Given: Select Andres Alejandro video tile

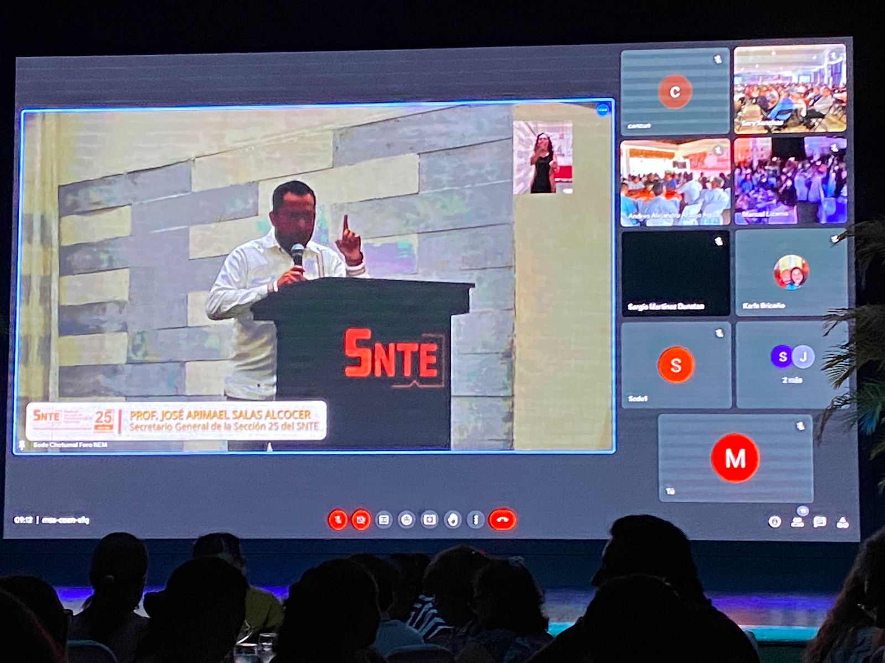Looking at the screenshot, I should [675, 183].
